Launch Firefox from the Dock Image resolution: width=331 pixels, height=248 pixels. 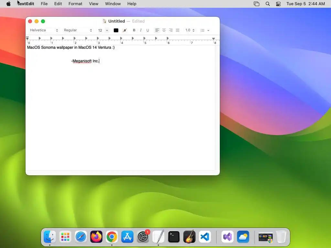[x=96, y=237]
